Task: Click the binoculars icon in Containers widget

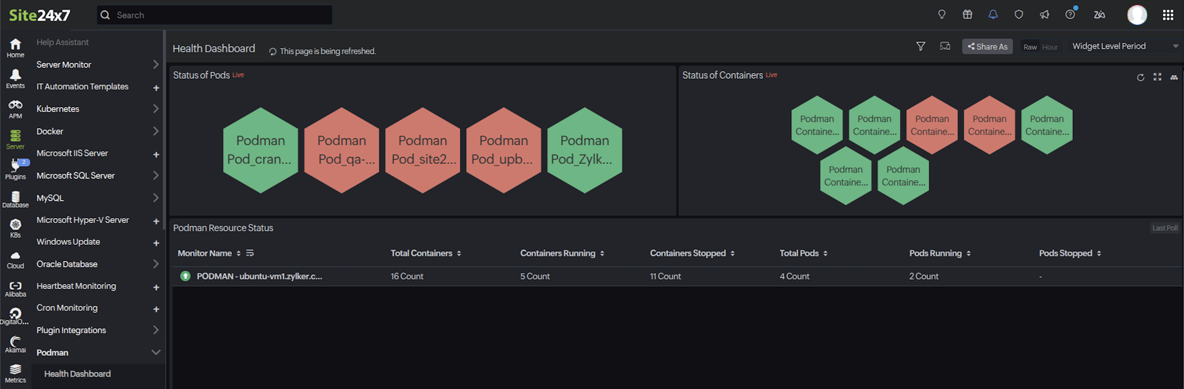Action: pyautogui.click(x=1174, y=77)
